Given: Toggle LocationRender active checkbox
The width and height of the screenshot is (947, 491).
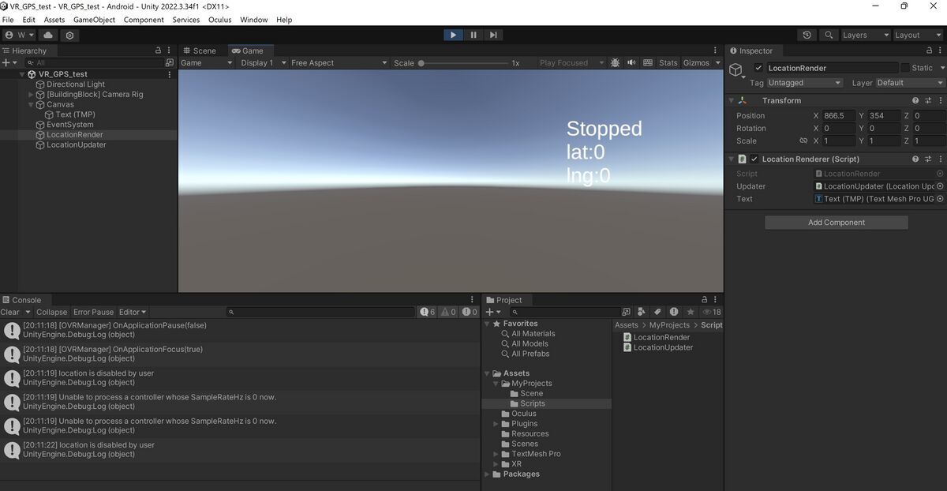Looking at the screenshot, I should click(x=758, y=68).
